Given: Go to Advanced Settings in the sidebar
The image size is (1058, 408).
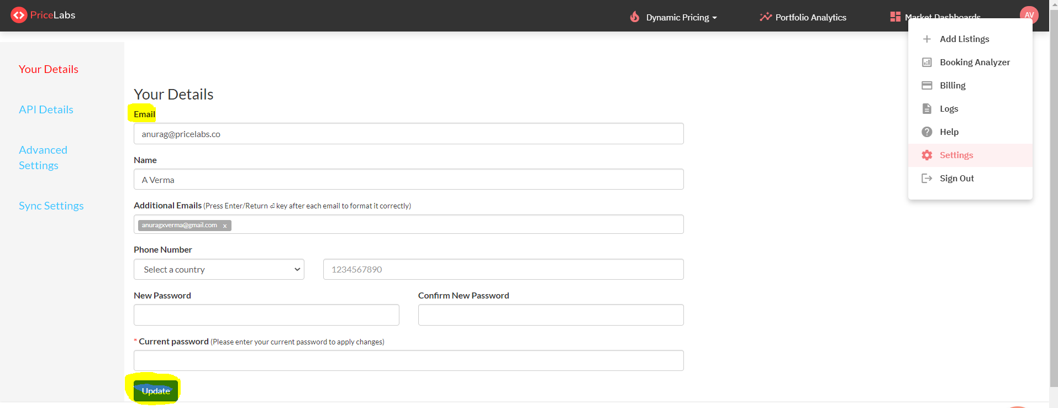Looking at the screenshot, I should (43, 158).
